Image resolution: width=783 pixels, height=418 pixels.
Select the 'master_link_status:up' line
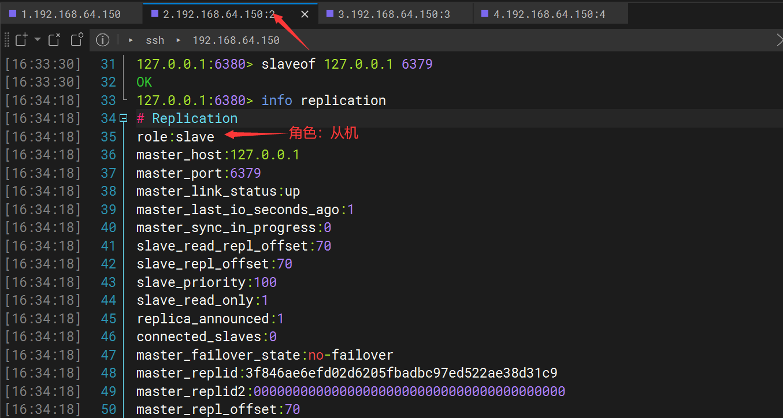tap(218, 191)
